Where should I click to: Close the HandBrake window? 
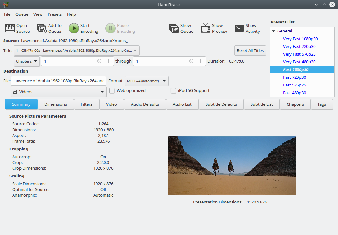(x=332, y=5)
